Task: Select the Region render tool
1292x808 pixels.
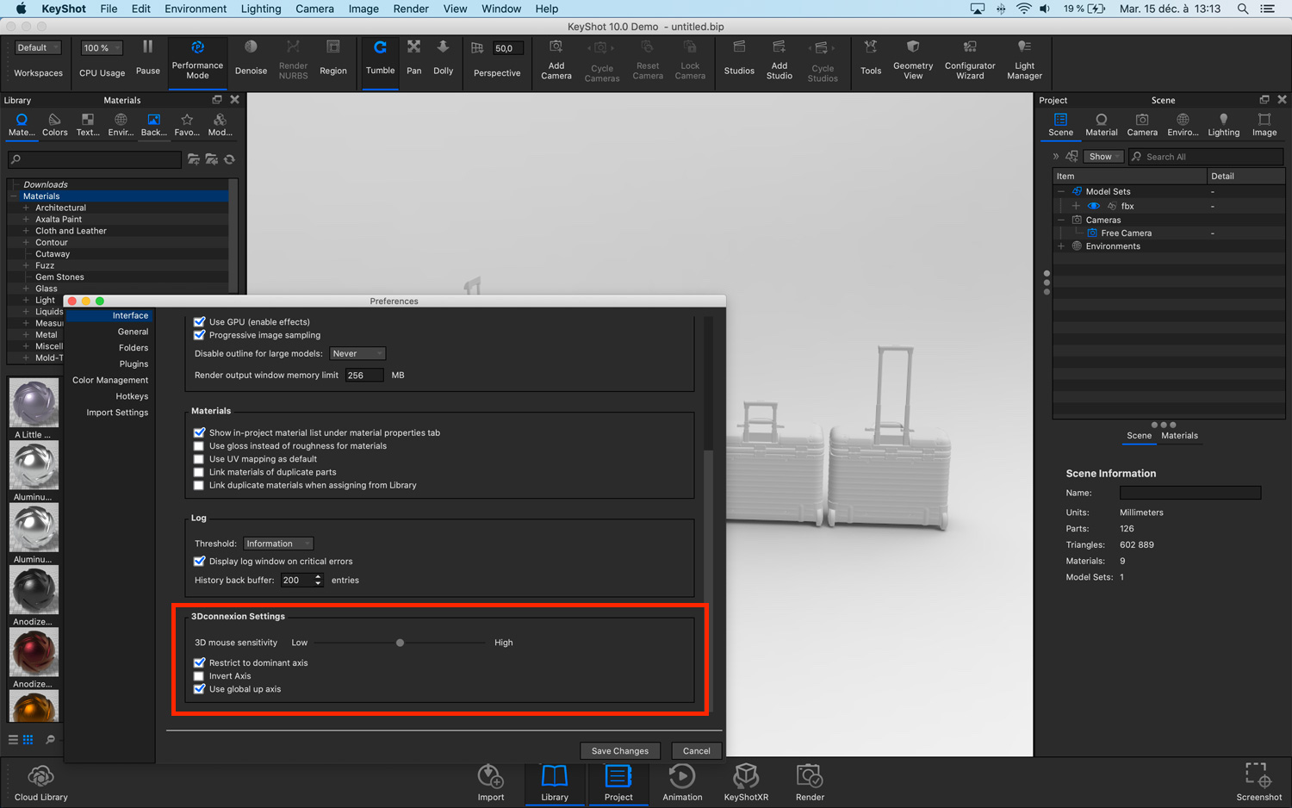Action: [x=333, y=57]
